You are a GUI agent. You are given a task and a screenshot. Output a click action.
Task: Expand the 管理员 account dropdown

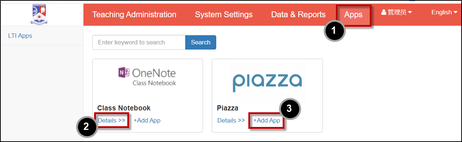[x=397, y=12]
